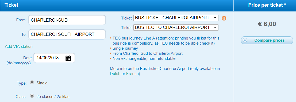This screenshot has width=296, height=102.
Task: Open the Dutch info link
Action: pos(115,74)
